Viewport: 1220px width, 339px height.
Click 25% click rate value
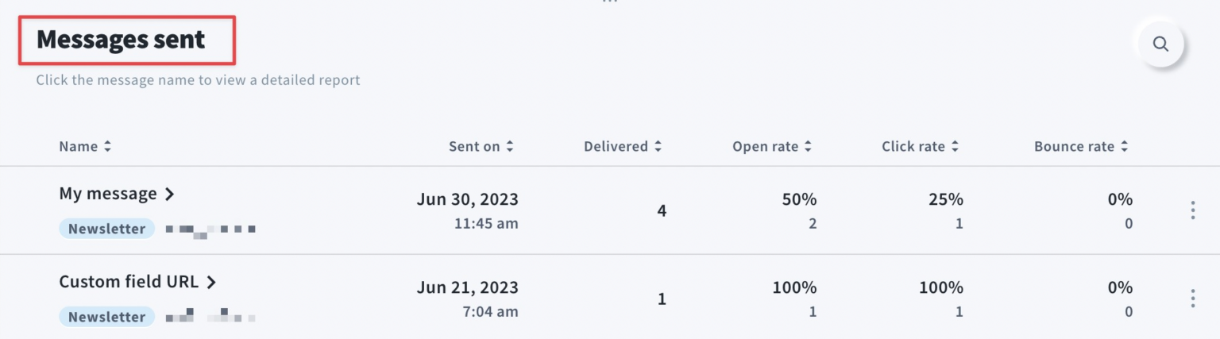(x=946, y=199)
